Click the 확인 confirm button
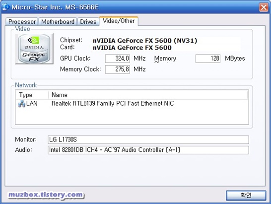Viewport: 271px width, 204px height. pyautogui.click(x=246, y=196)
